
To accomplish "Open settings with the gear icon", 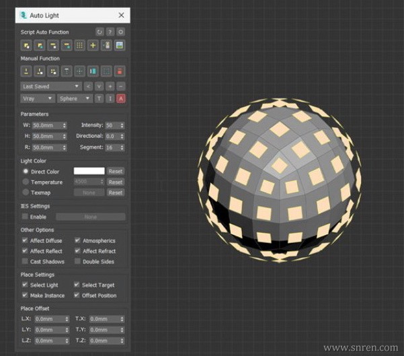I will [121, 32].
